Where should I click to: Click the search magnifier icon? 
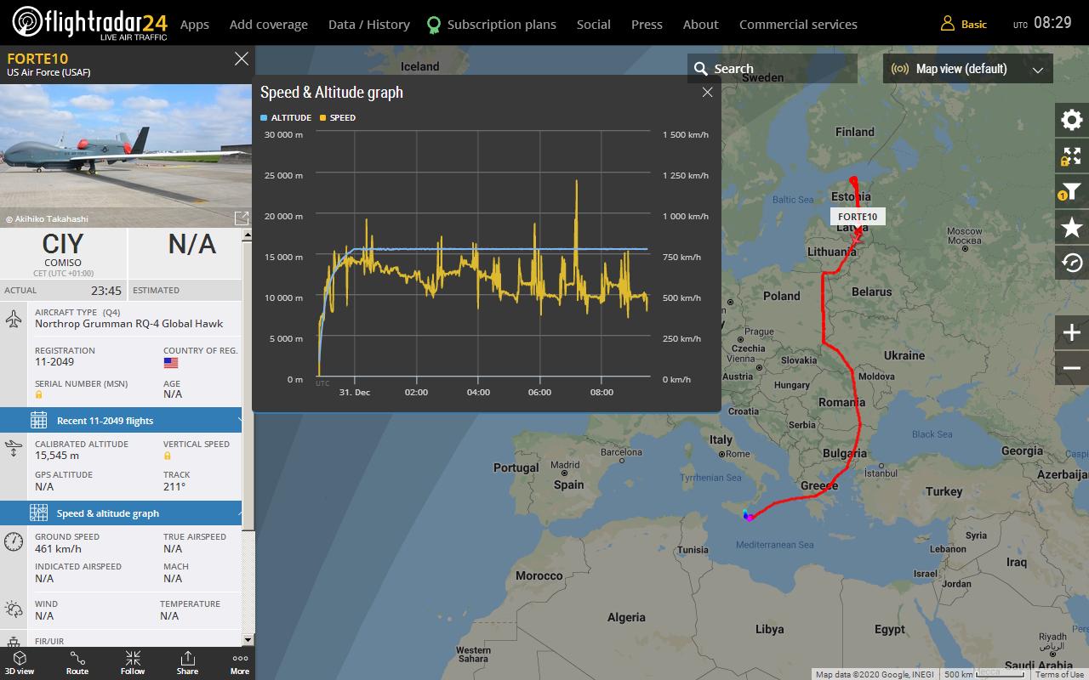coord(701,69)
